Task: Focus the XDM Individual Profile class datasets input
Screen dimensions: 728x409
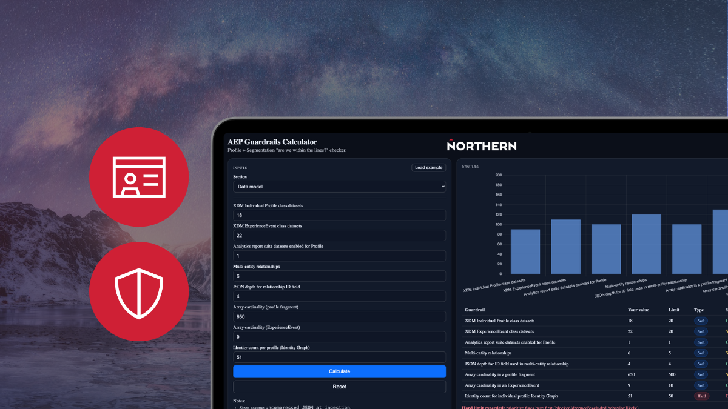Action: click(x=340, y=215)
